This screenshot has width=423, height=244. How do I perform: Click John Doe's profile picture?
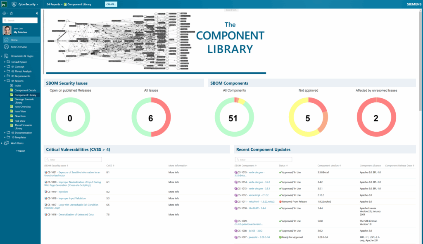(7, 30)
